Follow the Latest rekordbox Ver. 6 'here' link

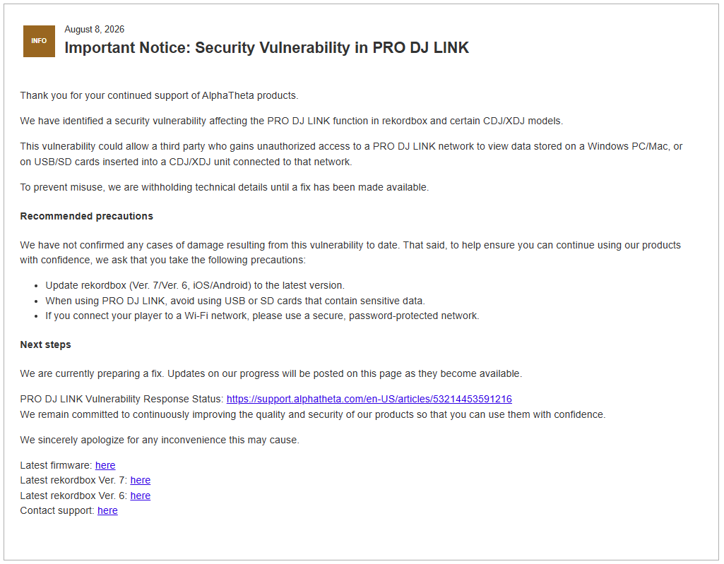pos(141,496)
